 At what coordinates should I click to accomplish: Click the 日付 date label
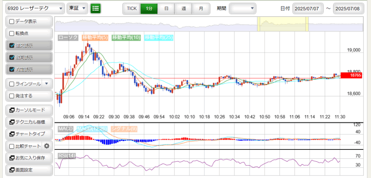[x=285, y=9]
